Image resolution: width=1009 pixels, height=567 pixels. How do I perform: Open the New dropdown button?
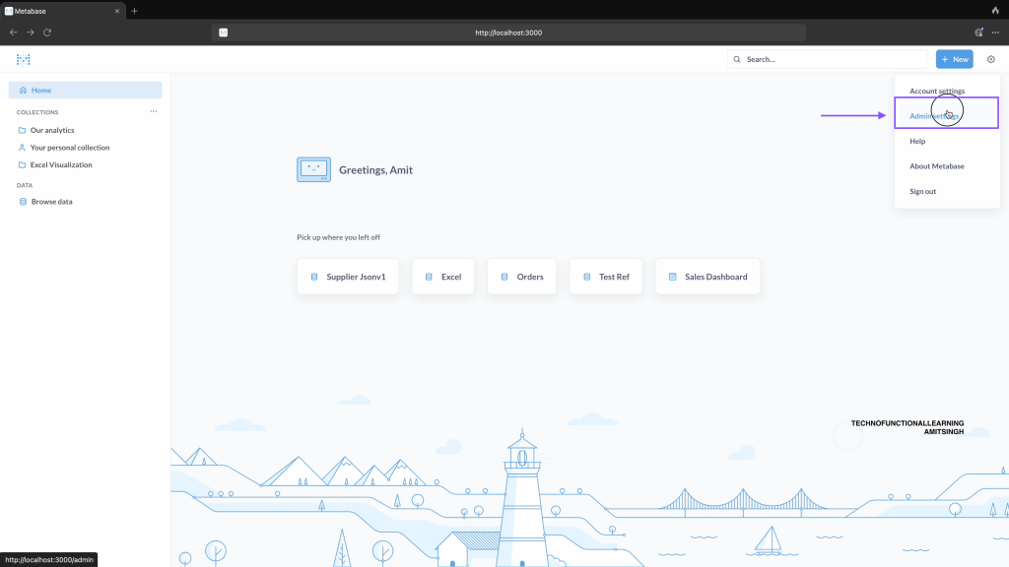click(954, 60)
